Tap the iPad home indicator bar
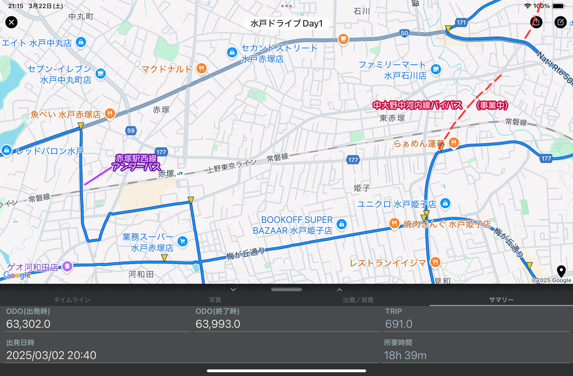Viewport: 573px width, 376px height. pyautogui.click(x=286, y=371)
